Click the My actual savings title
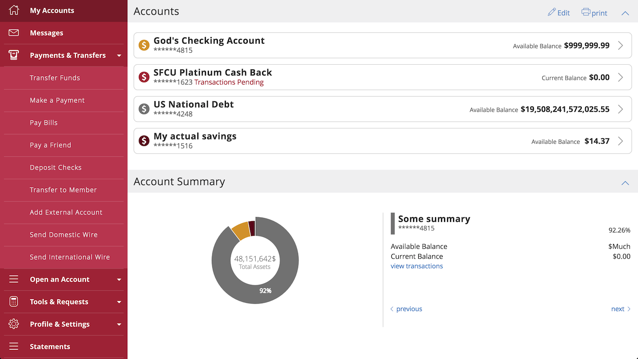638x359 pixels. pyautogui.click(x=195, y=136)
